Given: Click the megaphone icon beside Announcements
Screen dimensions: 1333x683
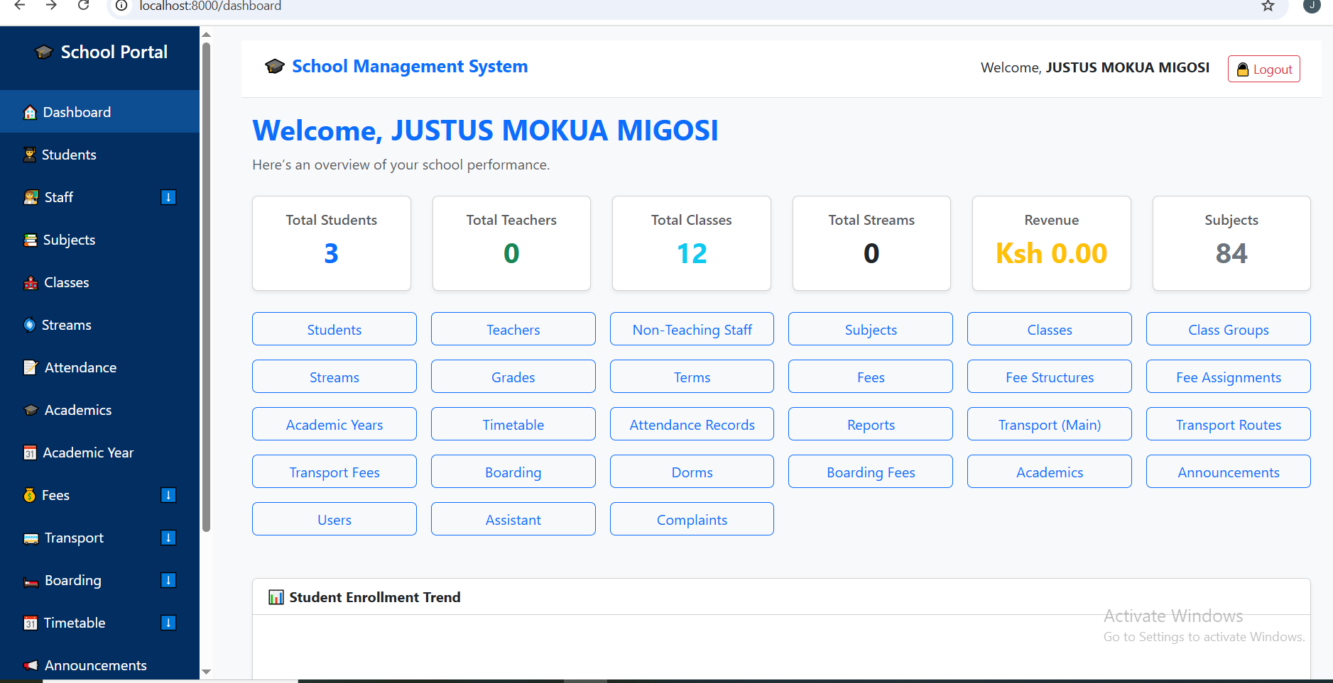Looking at the screenshot, I should point(31,666).
